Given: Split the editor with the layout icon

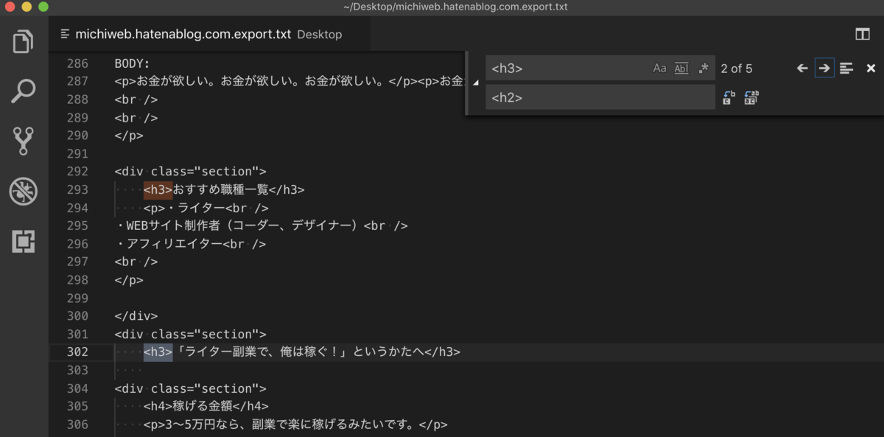Looking at the screenshot, I should click(x=862, y=34).
